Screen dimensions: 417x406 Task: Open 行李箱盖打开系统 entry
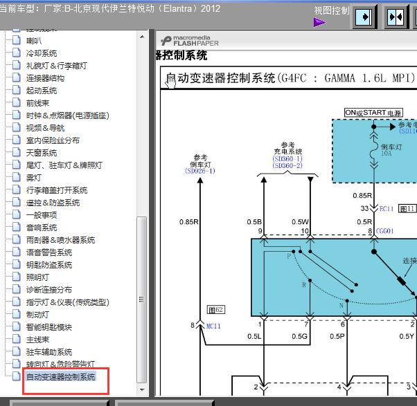click(x=57, y=190)
